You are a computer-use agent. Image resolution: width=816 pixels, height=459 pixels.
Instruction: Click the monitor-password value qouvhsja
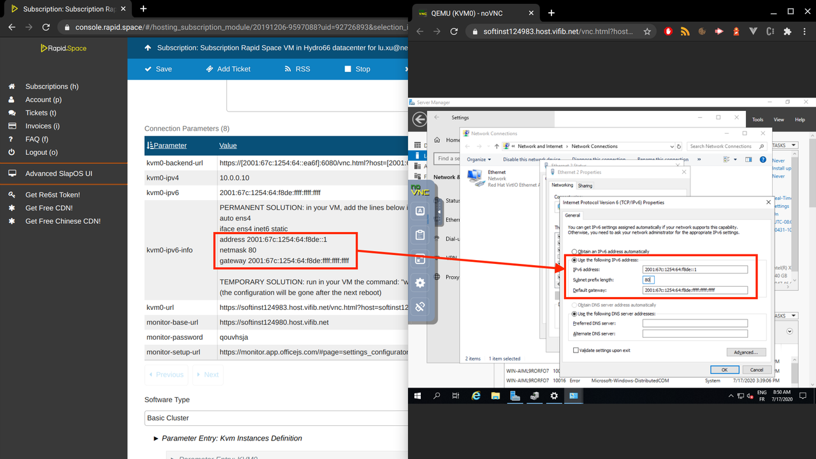(235, 337)
